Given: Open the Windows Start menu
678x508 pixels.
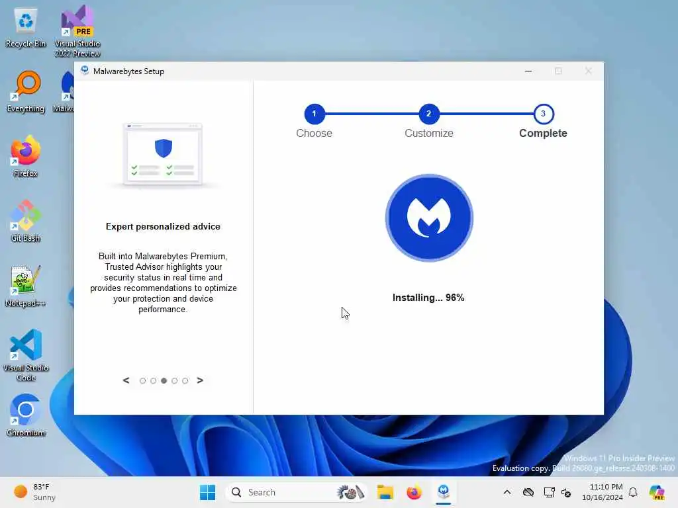Looking at the screenshot, I should [x=207, y=492].
